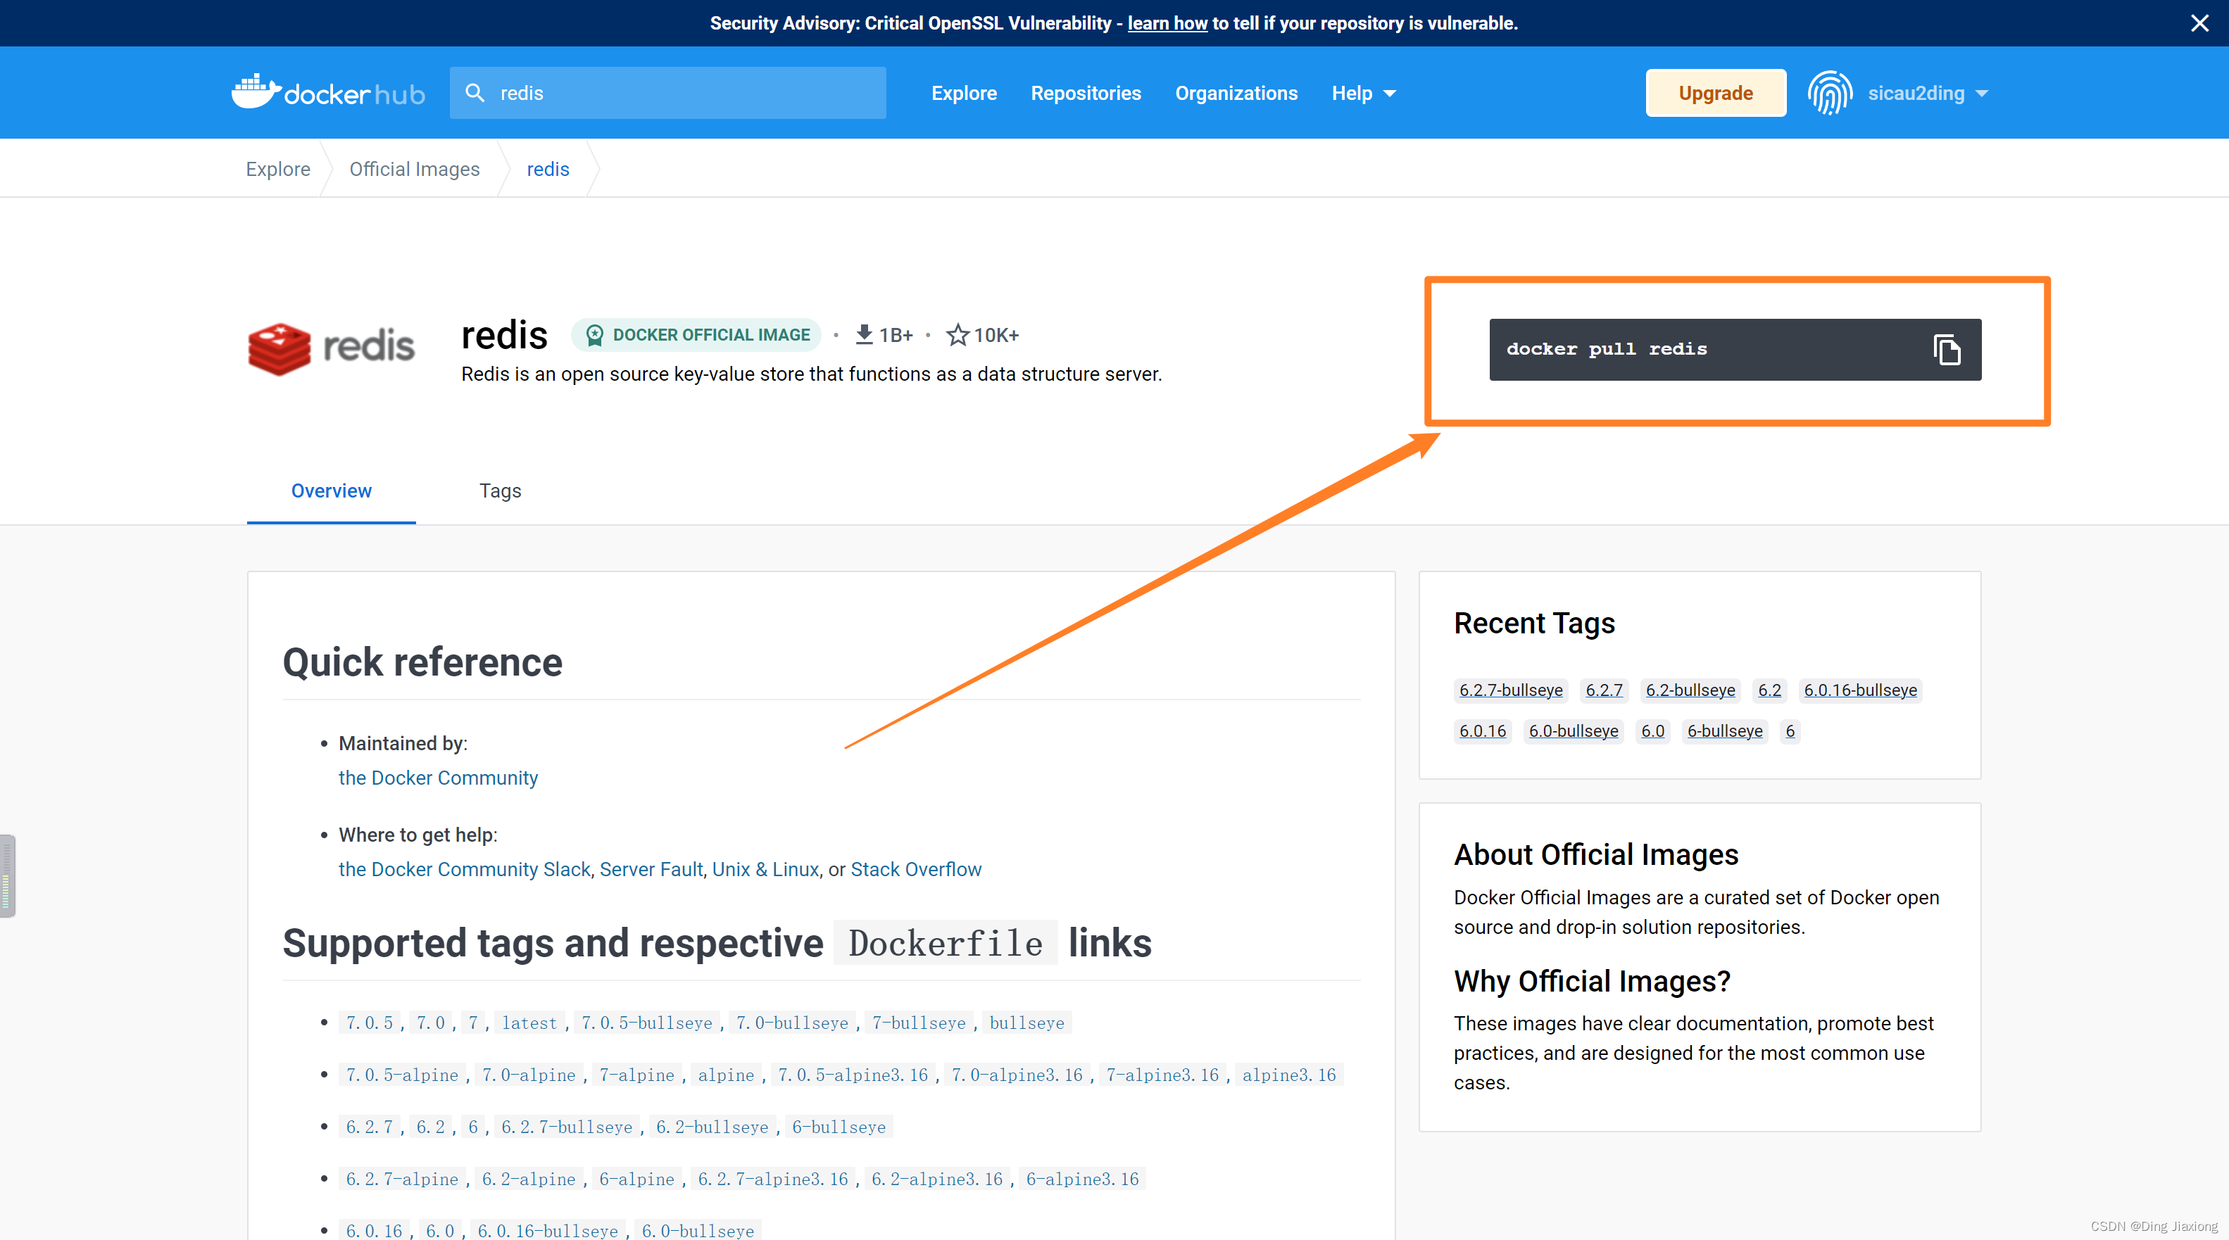This screenshot has width=2229, height=1240.
Task: Click the Docker Hub whale logo
Action: click(328, 91)
